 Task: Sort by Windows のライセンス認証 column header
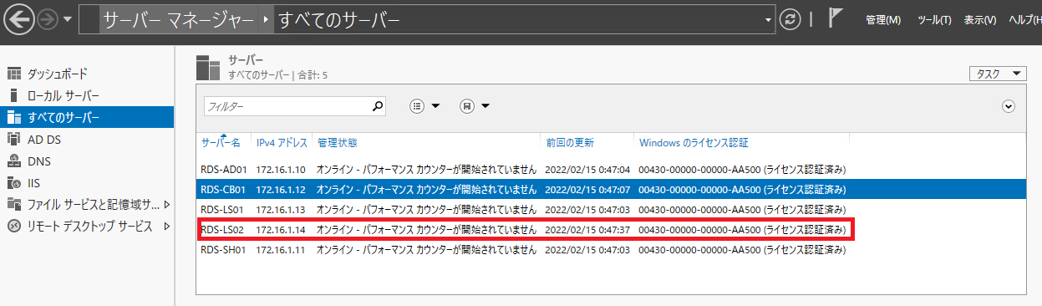[694, 142]
